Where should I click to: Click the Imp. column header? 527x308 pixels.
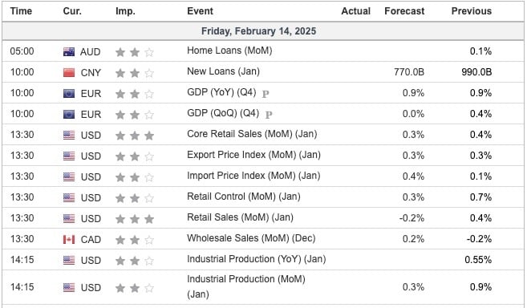pyautogui.click(x=125, y=11)
